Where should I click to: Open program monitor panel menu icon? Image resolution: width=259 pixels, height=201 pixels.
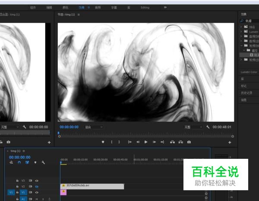tap(79, 15)
